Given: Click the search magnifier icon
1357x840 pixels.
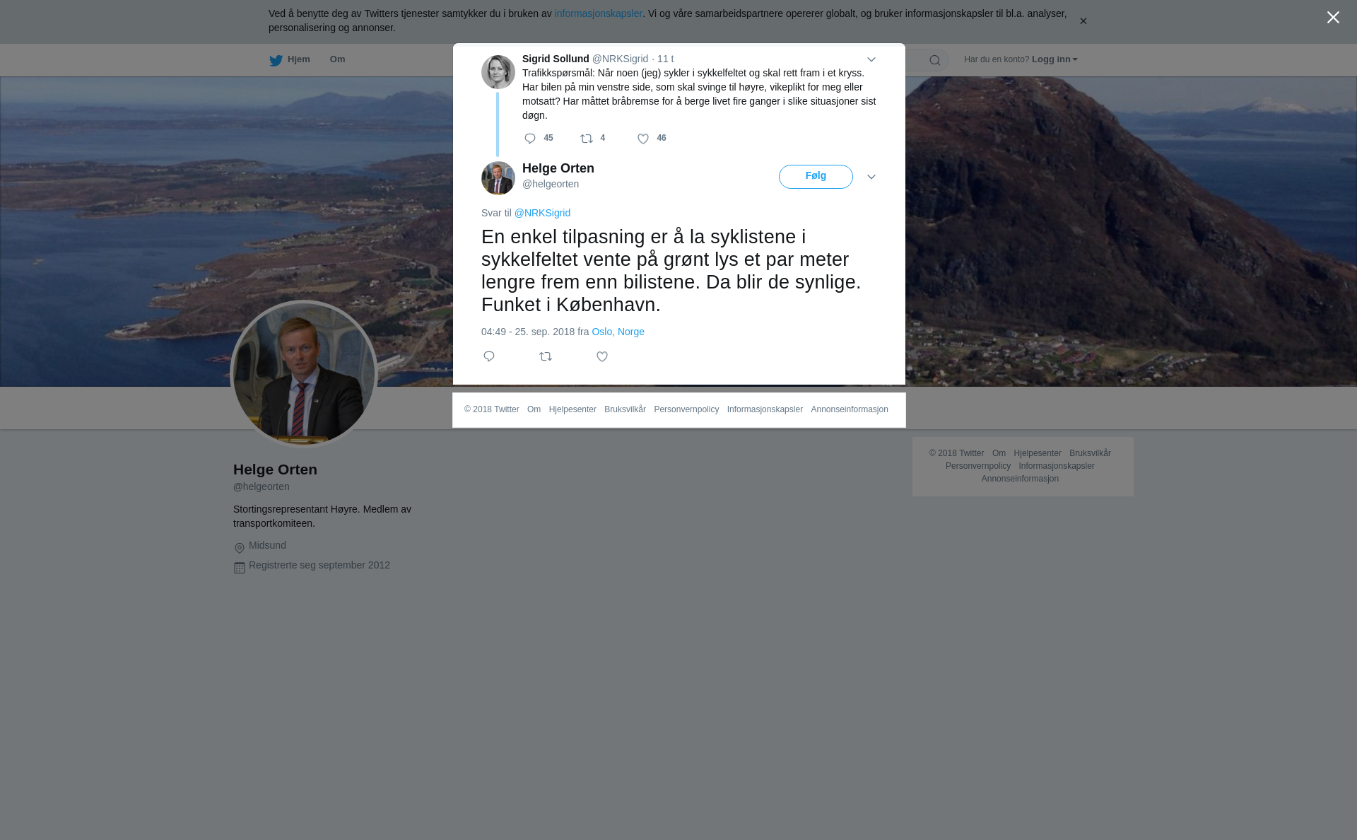Looking at the screenshot, I should tap(935, 60).
